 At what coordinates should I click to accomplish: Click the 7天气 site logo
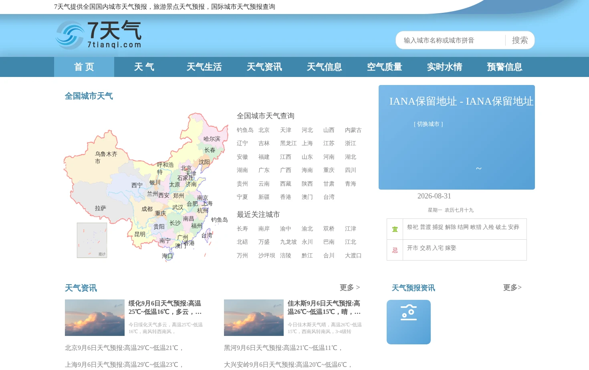[x=98, y=35]
